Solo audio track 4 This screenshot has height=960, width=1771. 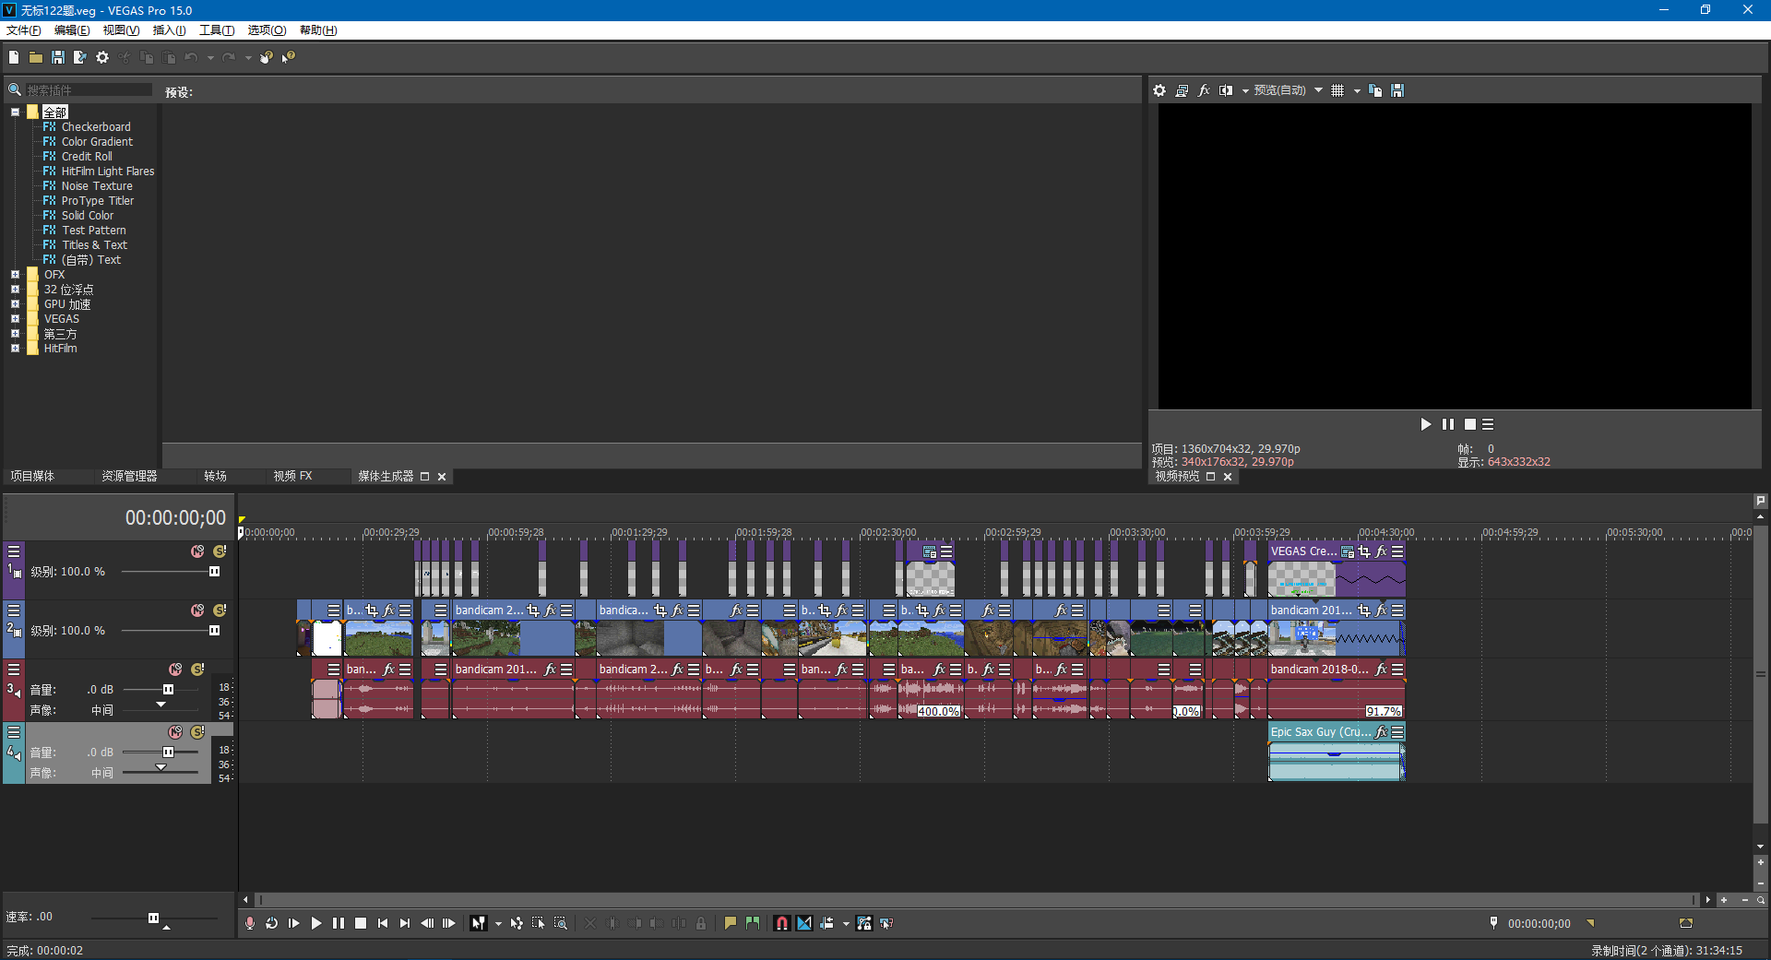[x=197, y=732]
